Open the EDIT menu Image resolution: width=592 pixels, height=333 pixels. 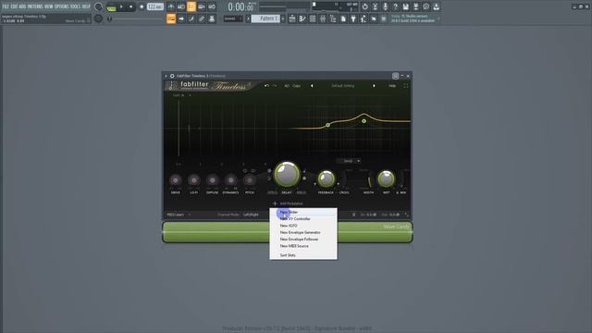(x=14, y=6)
